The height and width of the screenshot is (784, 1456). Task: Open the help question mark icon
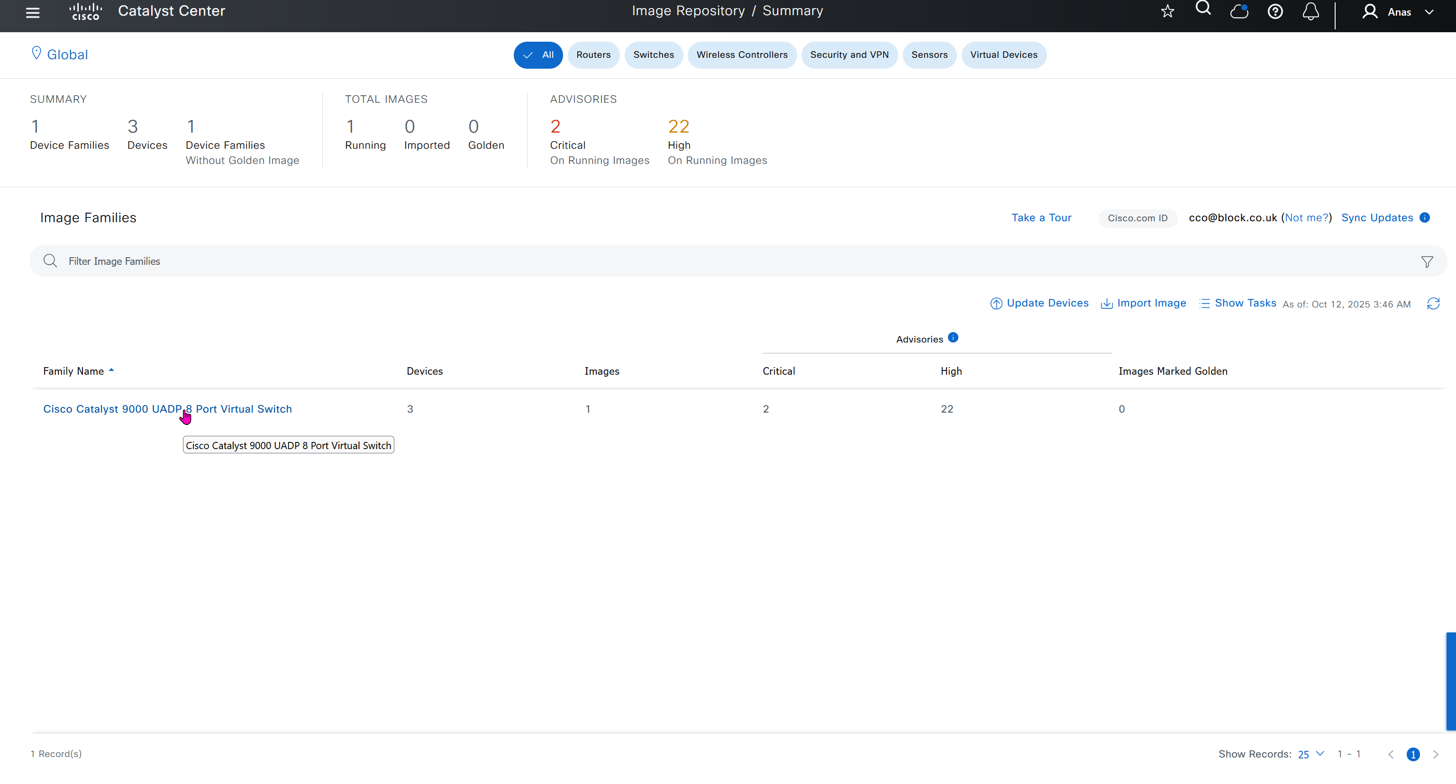pos(1274,11)
